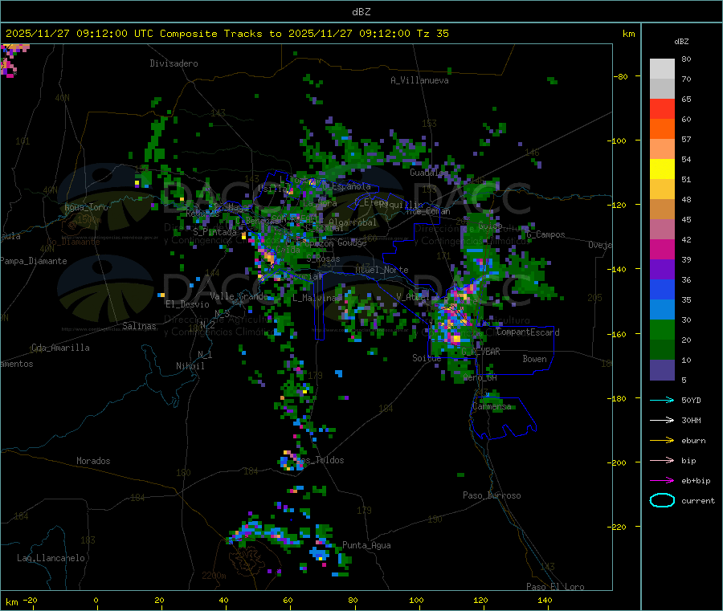The width and height of the screenshot is (723, 611).
Task: Click the dBZ title at top
Action: pos(361,12)
